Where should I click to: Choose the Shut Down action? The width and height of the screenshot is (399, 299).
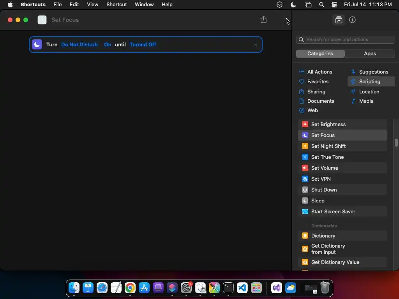point(342,190)
